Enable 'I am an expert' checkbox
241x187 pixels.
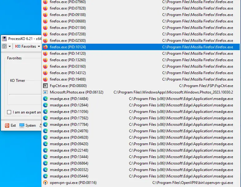(9, 112)
